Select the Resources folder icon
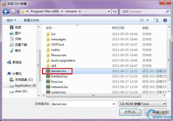 click(48, 55)
